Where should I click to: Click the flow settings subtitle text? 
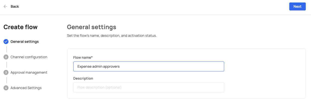112,36
